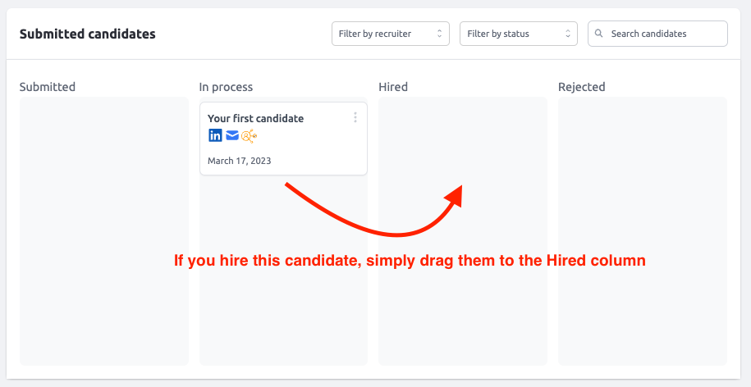Open the three-dot menu on the candidate card
751x387 pixels.
pyautogui.click(x=355, y=117)
